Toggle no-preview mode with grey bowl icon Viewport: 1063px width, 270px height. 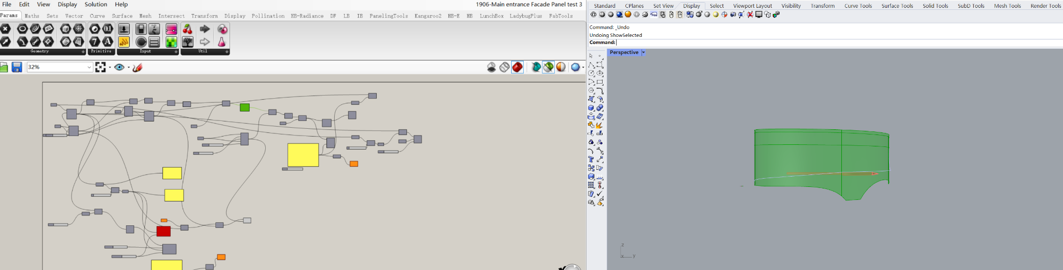point(492,67)
